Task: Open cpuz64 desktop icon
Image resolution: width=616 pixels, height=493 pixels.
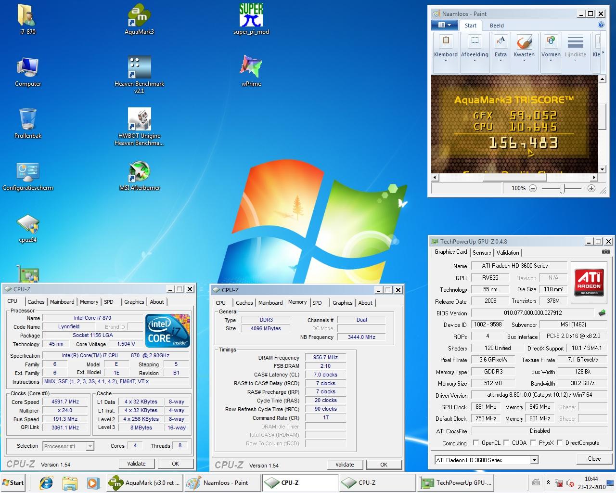Action: [x=27, y=228]
